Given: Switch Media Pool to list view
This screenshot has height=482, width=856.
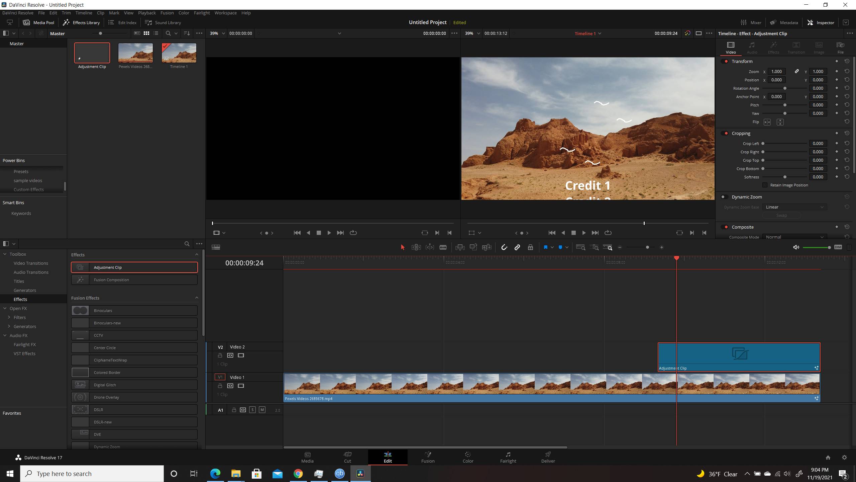Looking at the screenshot, I should coord(156,33).
